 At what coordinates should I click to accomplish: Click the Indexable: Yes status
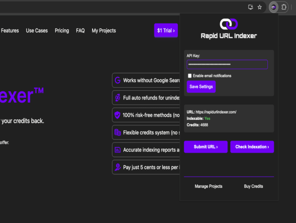[198, 118]
